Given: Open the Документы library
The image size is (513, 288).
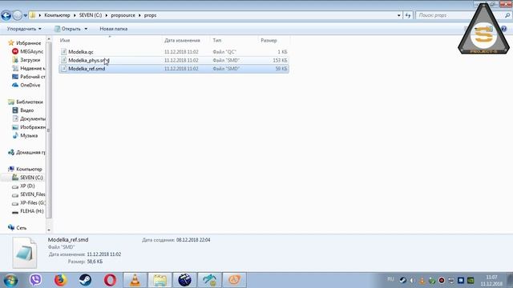Looking at the screenshot, I should point(32,119).
